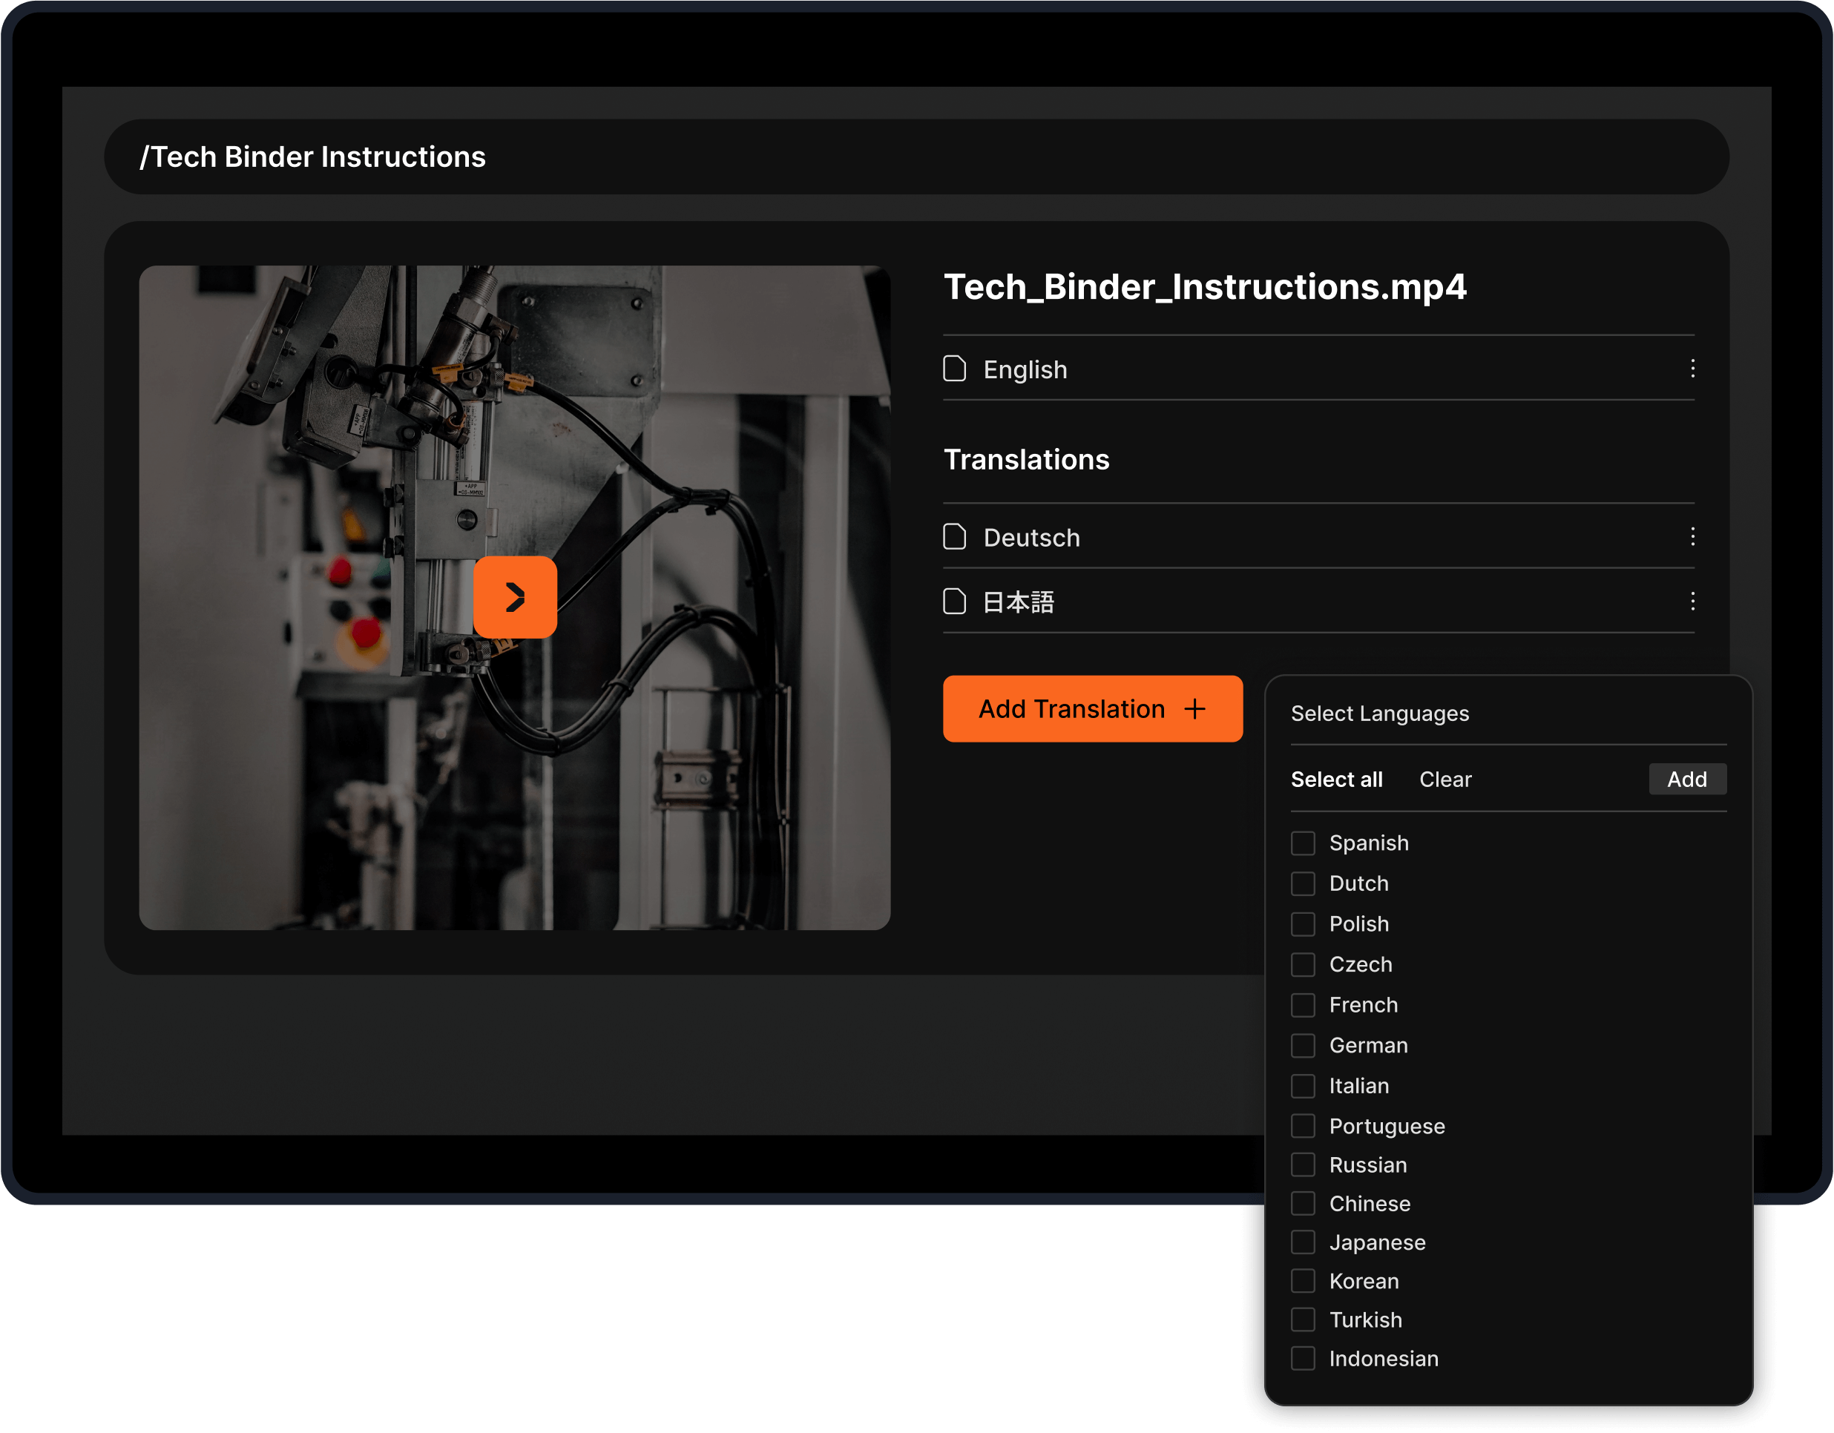Open the Deutsch translation entry
Image resolution: width=1834 pixels, height=1433 pixels.
point(1031,537)
